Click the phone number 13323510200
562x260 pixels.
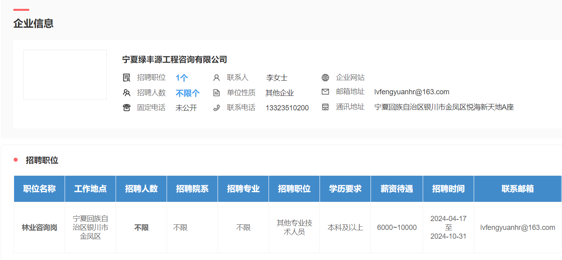(287, 108)
